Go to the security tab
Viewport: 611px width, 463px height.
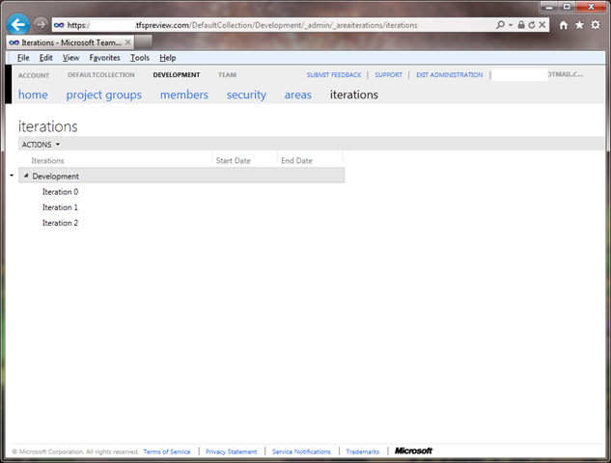pos(246,95)
